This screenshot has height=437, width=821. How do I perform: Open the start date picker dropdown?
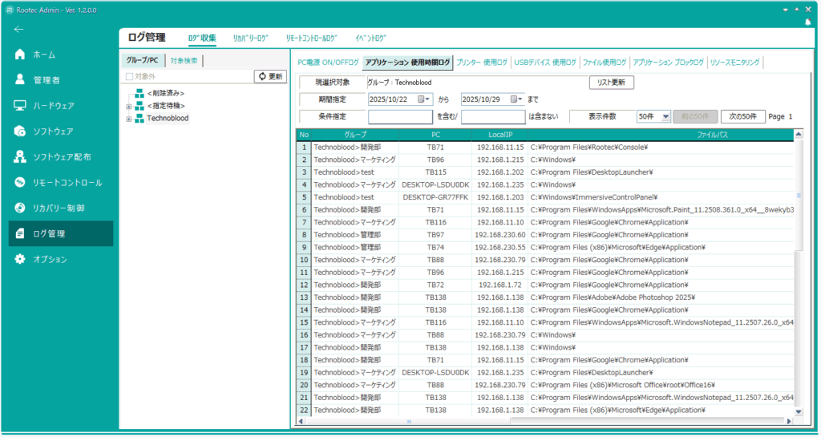click(x=425, y=99)
